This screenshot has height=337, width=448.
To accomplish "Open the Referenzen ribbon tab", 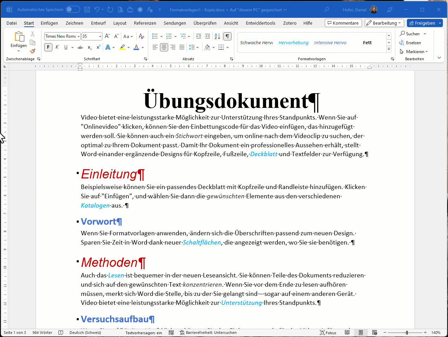I will [x=145, y=23].
